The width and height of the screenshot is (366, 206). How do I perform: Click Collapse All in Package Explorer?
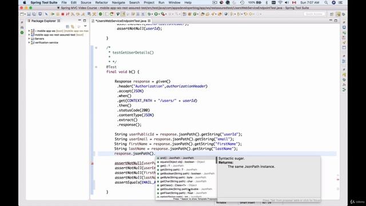pos(67,26)
